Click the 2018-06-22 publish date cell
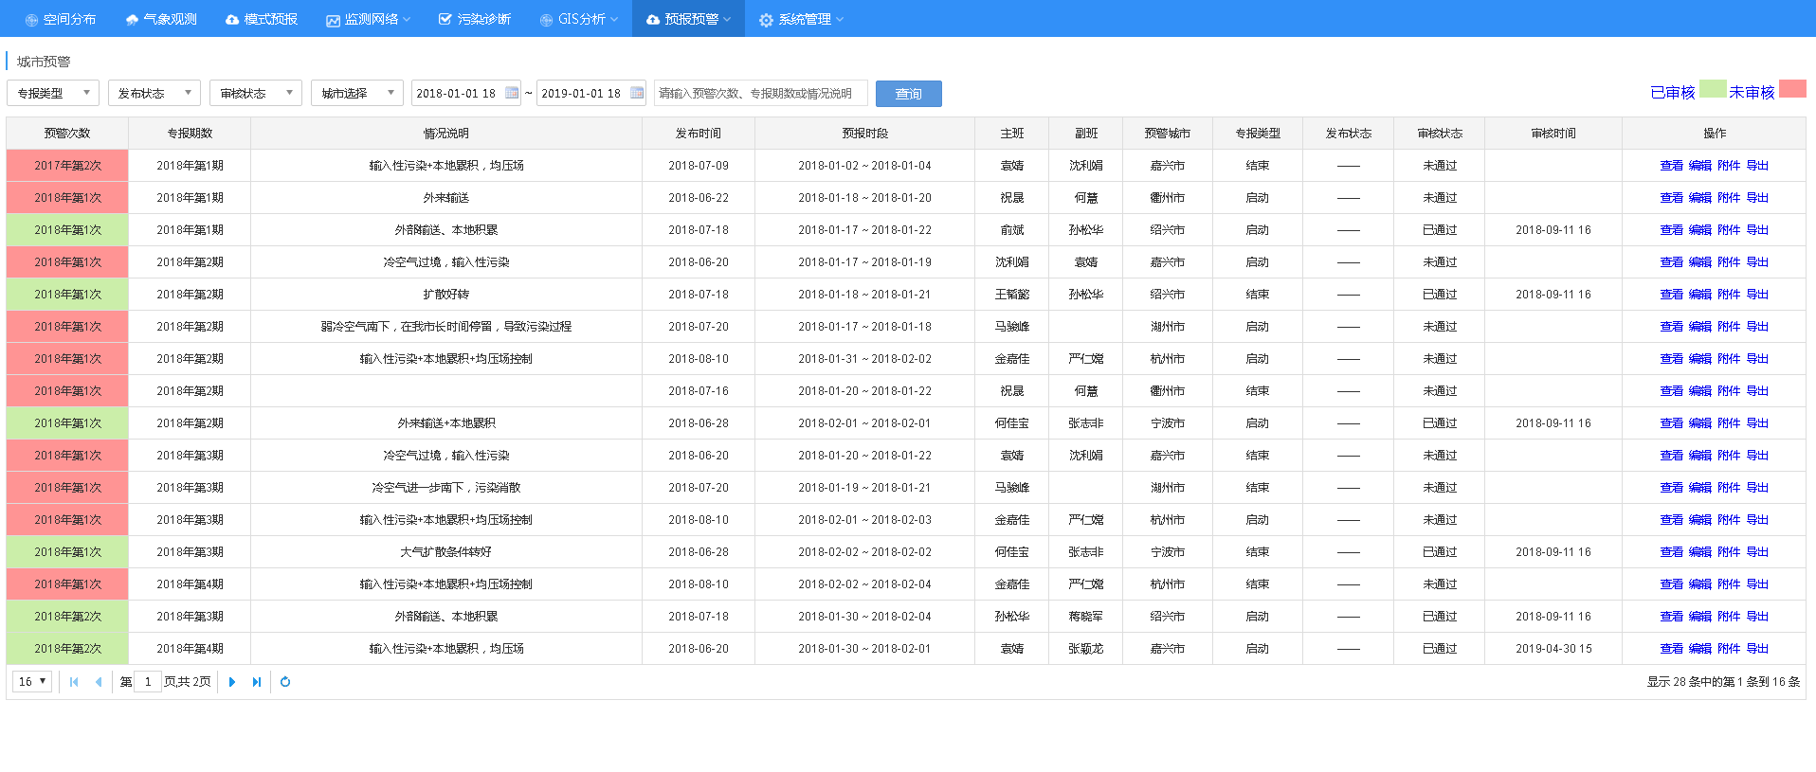Image resolution: width=1816 pixels, height=772 pixels. [x=699, y=198]
